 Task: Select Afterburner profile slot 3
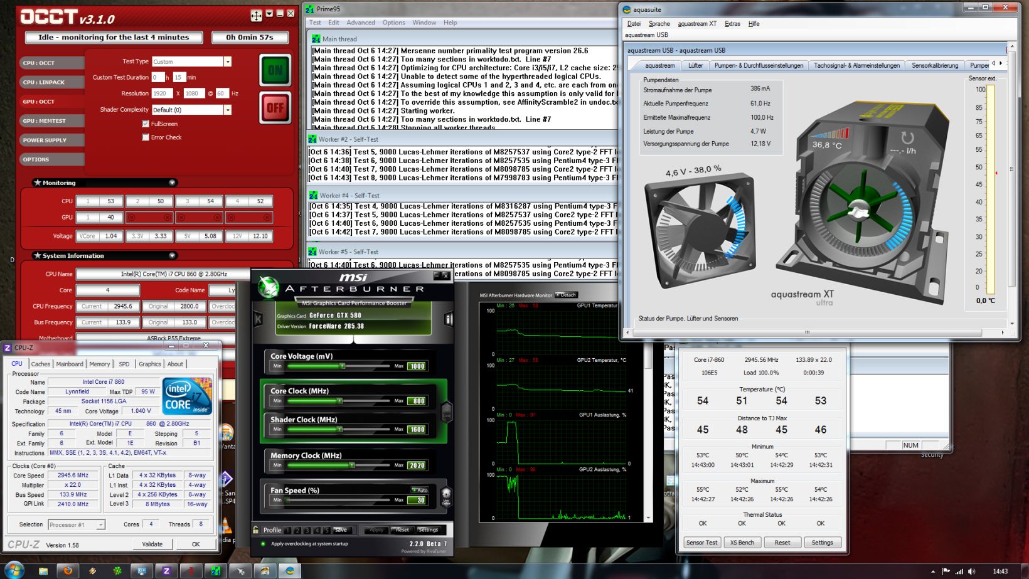(x=307, y=530)
